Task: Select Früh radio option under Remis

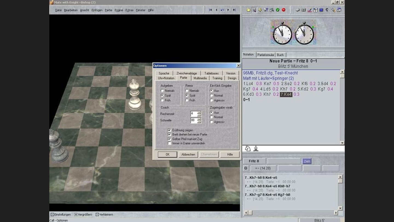Action: coord(187,100)
